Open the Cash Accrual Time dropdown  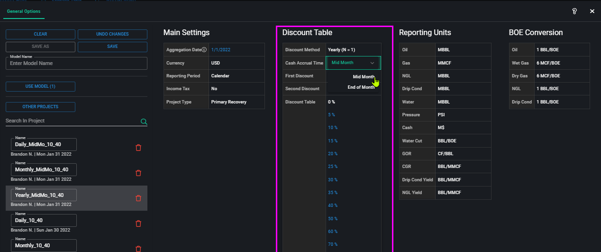coord(353,63)
